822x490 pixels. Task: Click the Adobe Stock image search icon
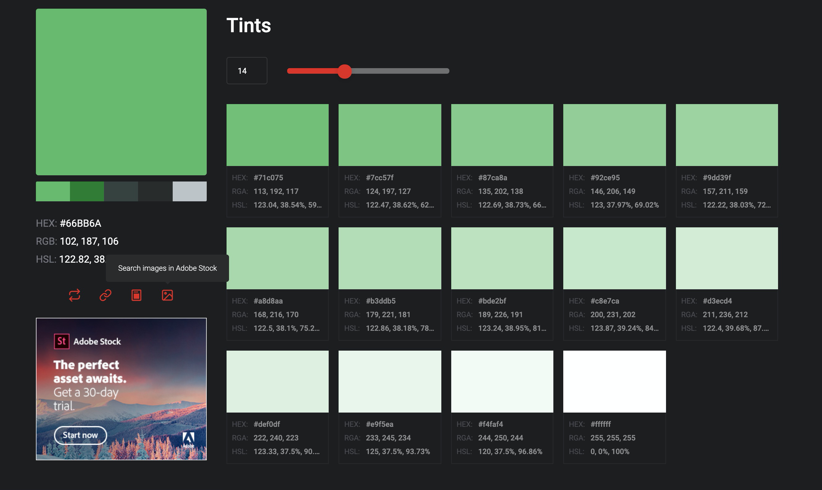167,295
